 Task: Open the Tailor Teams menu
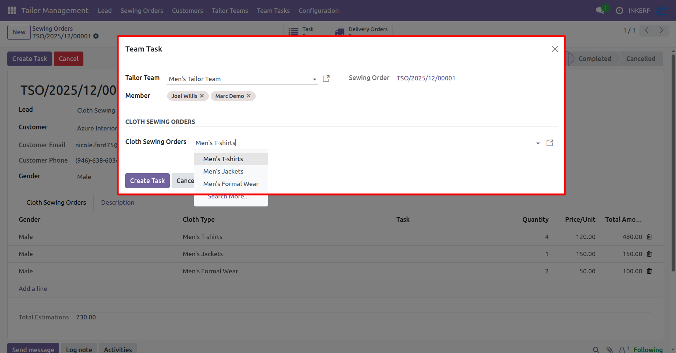click(x=230, y=11)
